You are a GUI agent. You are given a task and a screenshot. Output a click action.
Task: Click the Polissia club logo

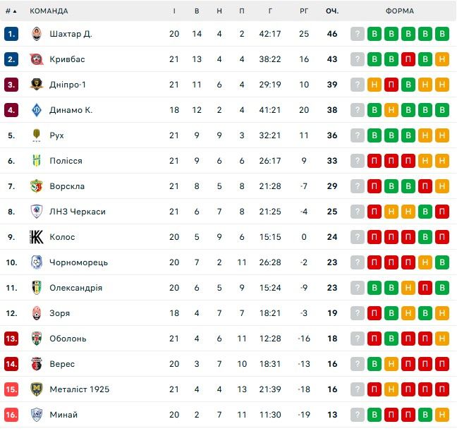(x=37, y=161)
